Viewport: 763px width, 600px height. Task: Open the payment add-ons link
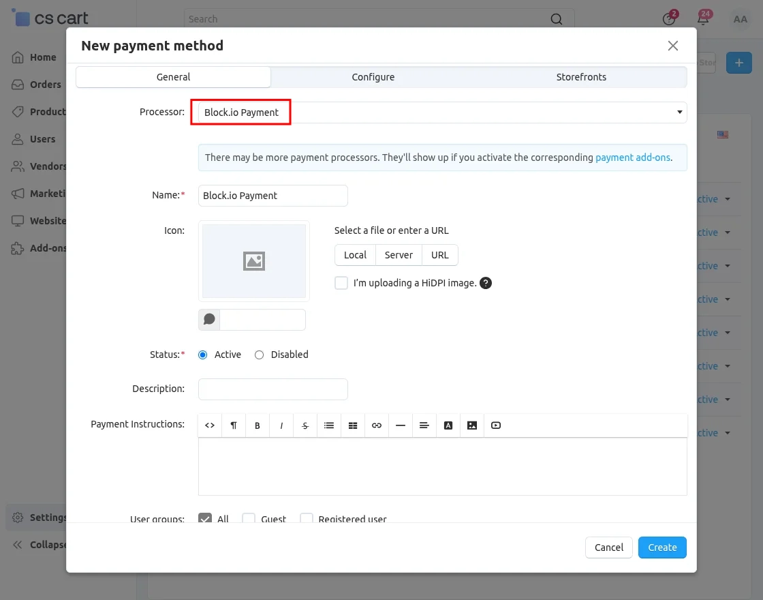click(633, 157)
